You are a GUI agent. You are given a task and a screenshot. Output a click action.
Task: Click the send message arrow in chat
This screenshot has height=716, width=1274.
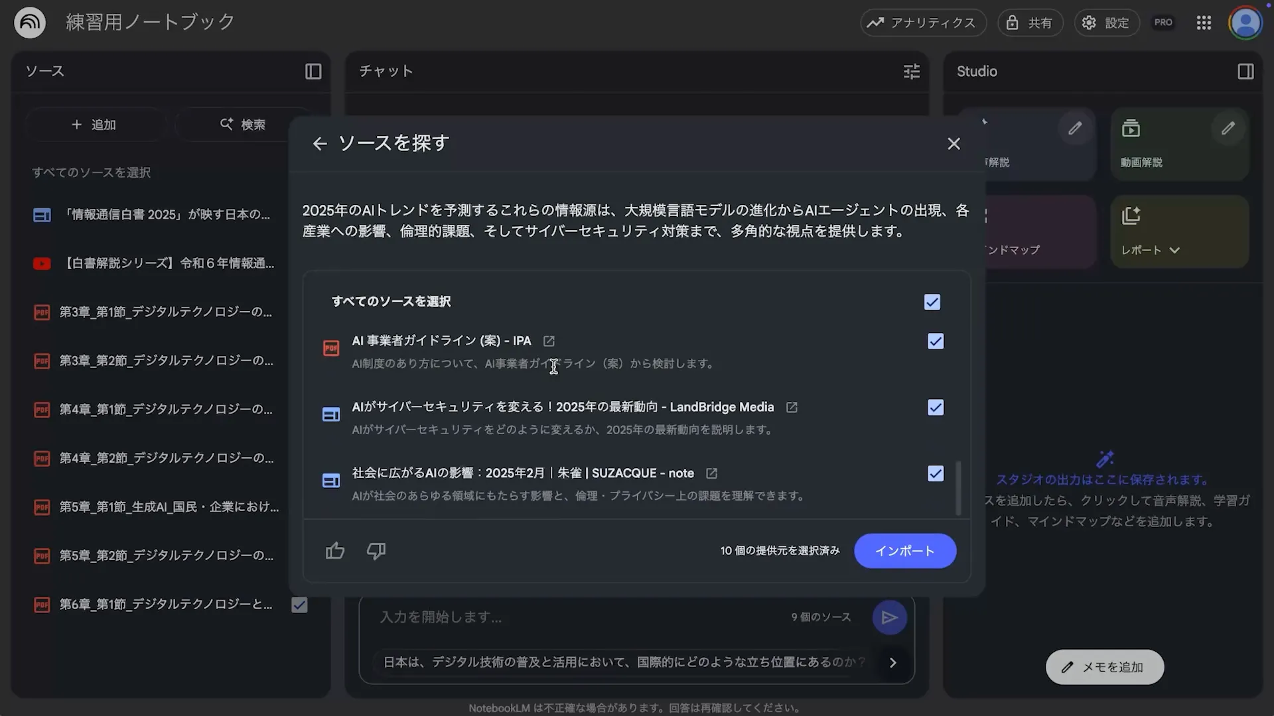pyautogui.click(x=889, y=617)
